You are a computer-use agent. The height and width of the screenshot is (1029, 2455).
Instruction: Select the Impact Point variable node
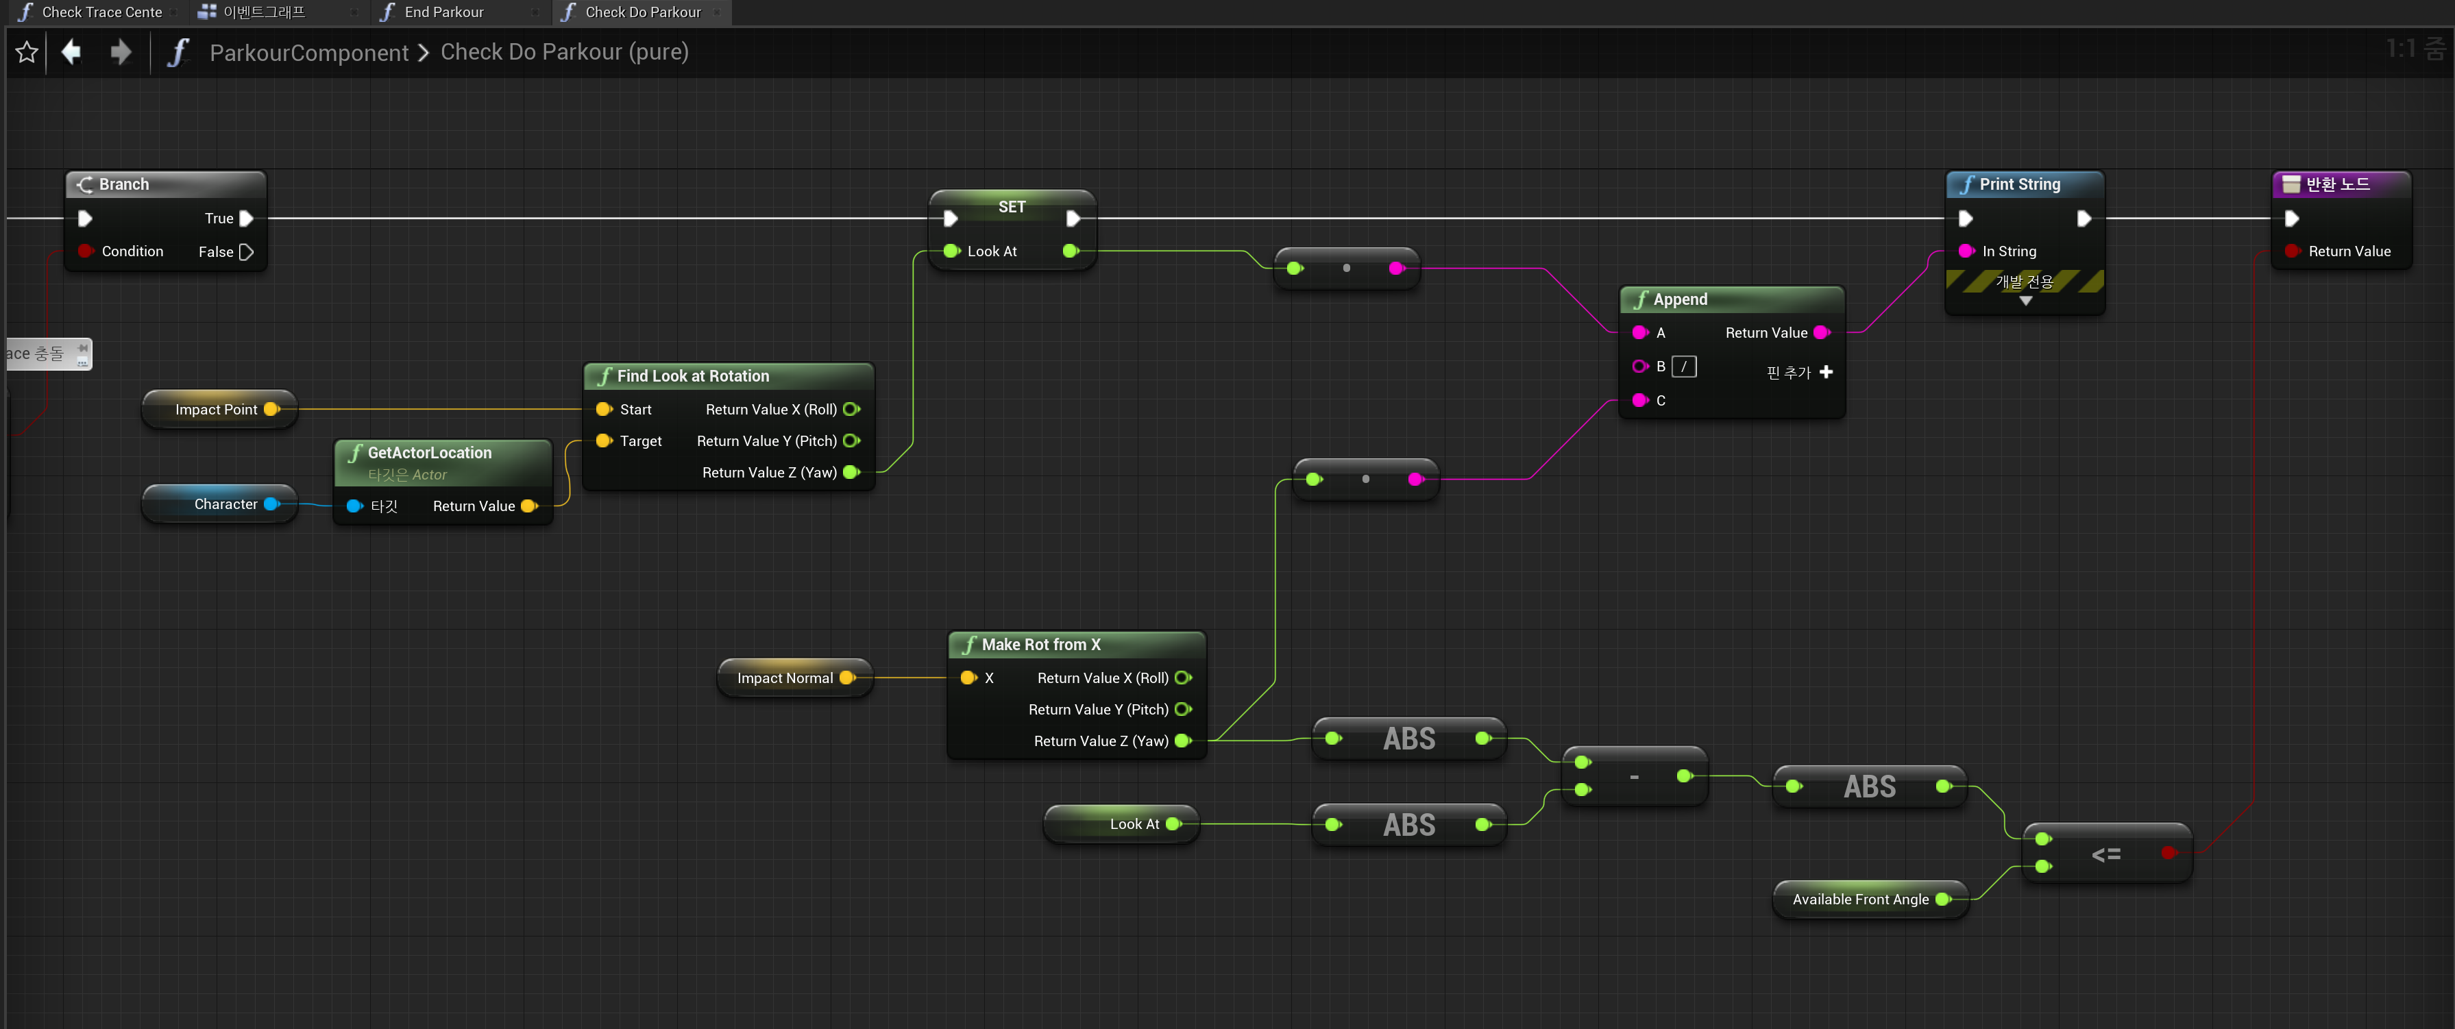click(x=219, y=409)
